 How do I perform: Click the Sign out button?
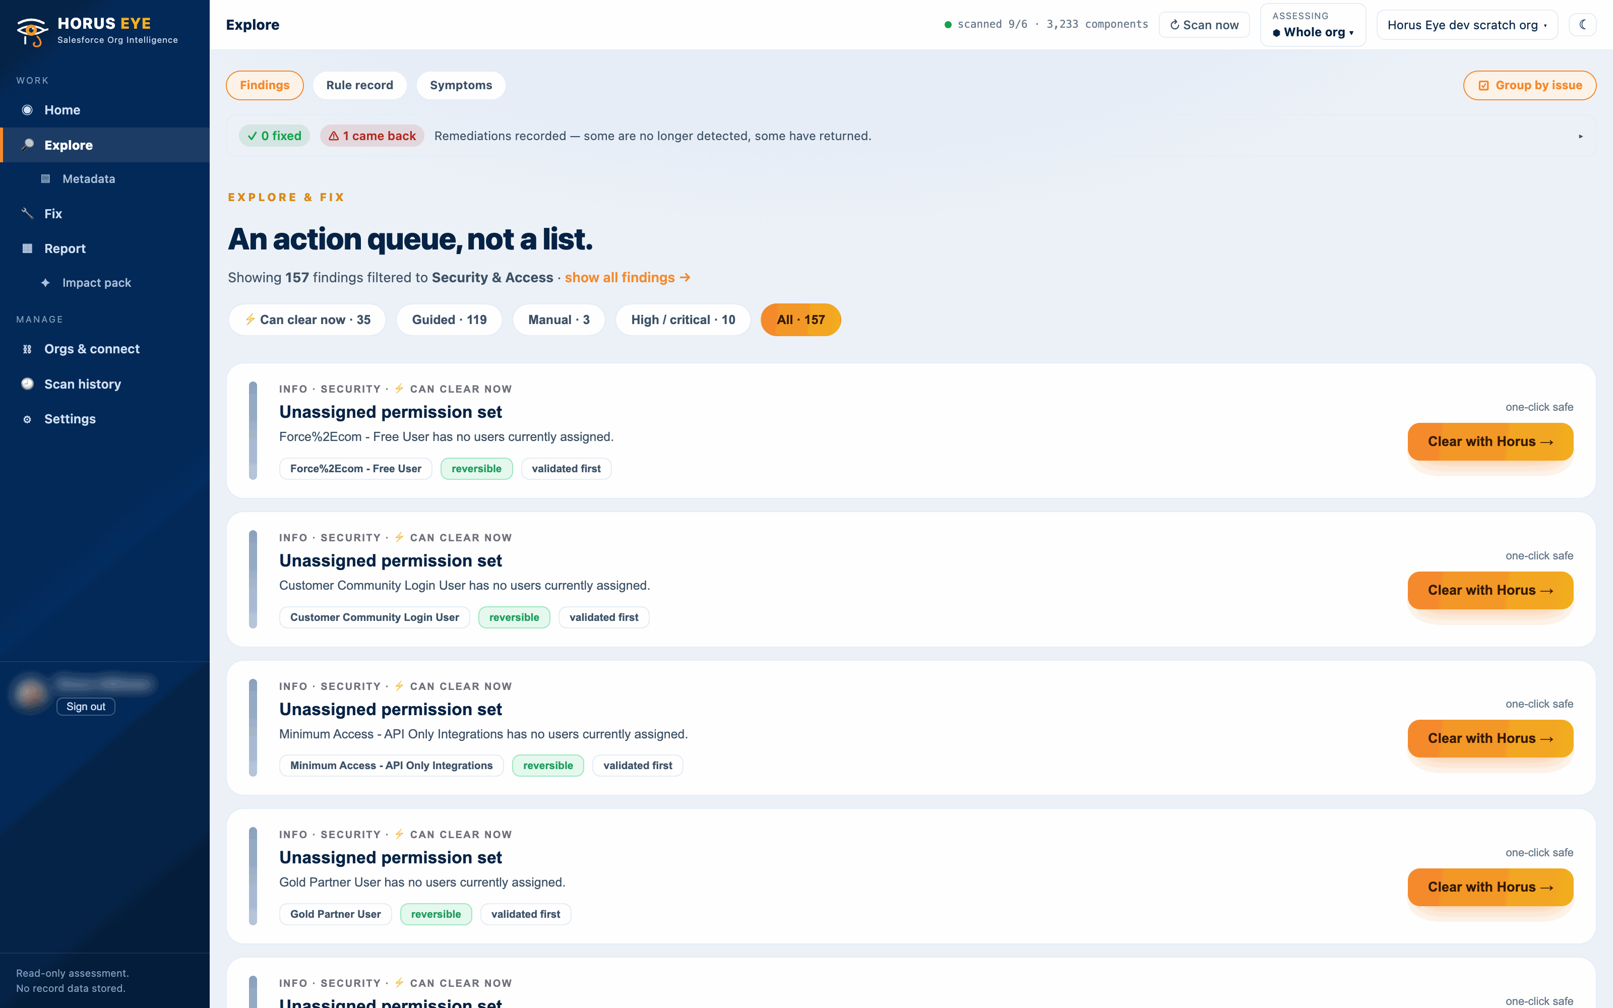(86, 706)
